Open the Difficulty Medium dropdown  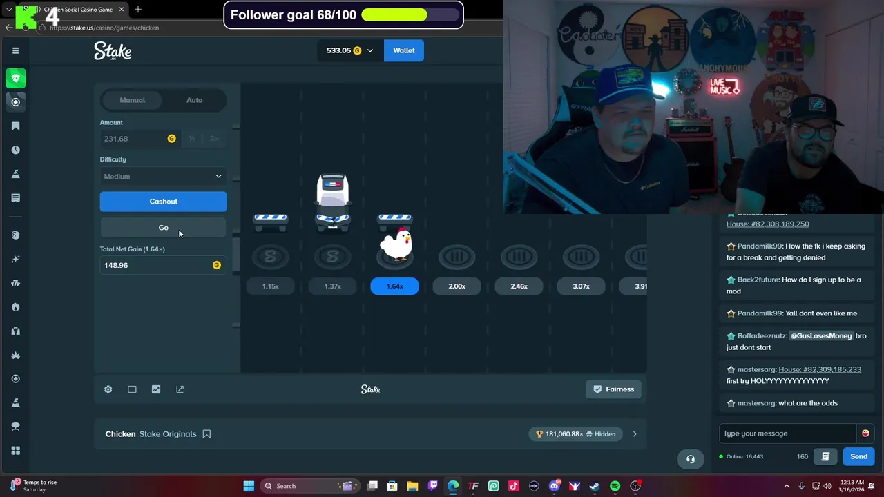[x=163, y=177]
